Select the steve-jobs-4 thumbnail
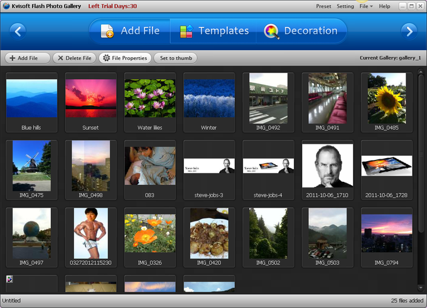 point(268,170)
